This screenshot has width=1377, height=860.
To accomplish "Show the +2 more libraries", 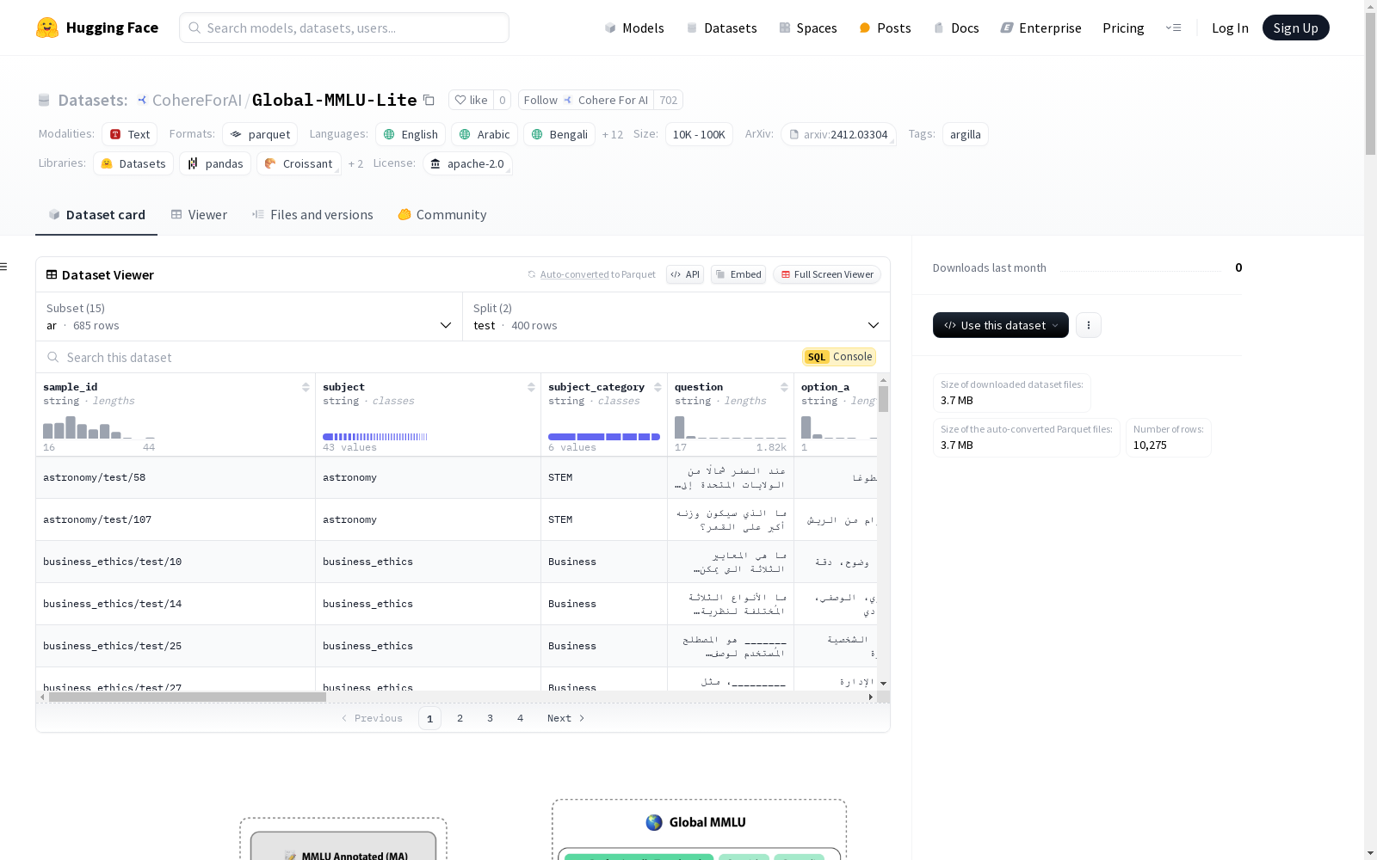I will 355,163.
